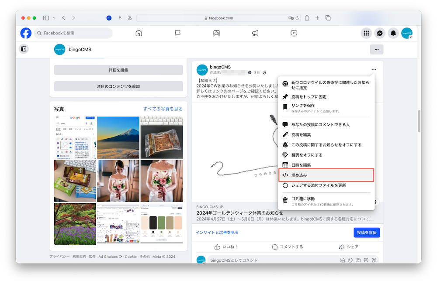Click the いいね！ like button
Viewport: 437px width, 284px height.
point(226,247)
